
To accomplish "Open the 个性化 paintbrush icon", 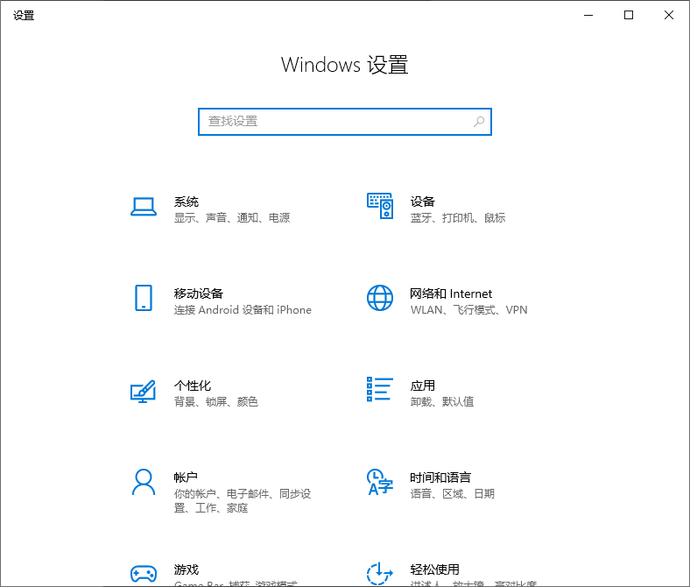I will [144, 391].
